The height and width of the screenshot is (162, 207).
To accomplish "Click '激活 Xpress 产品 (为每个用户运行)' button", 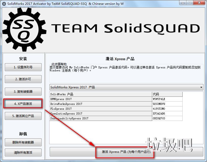I will pyautogui.click(x=126, y=152).
